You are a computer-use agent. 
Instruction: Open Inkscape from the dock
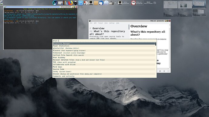click(75, 3)
